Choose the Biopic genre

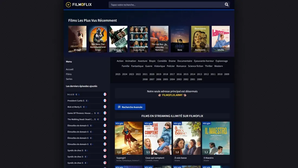pos(152,61)
